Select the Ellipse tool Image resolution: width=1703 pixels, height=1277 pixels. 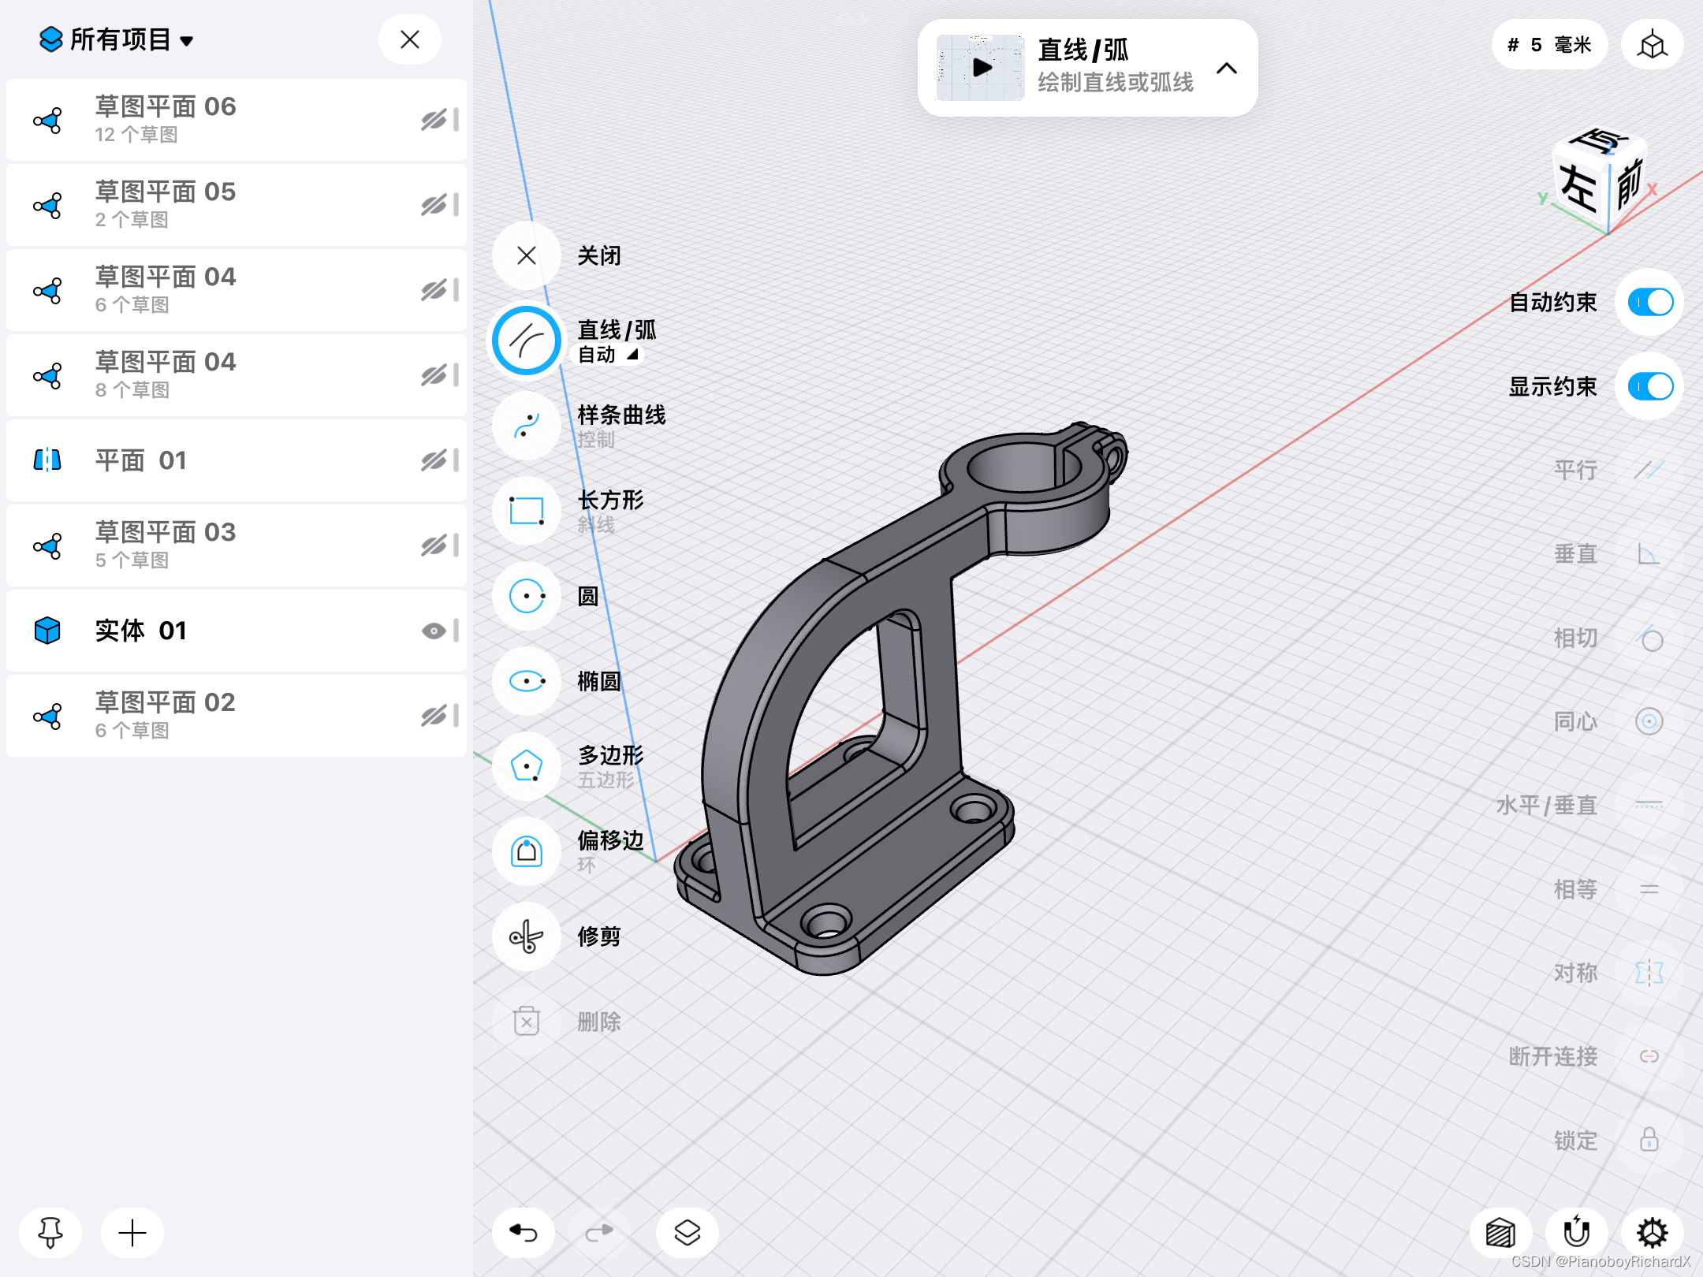click(x=526, y=681)
